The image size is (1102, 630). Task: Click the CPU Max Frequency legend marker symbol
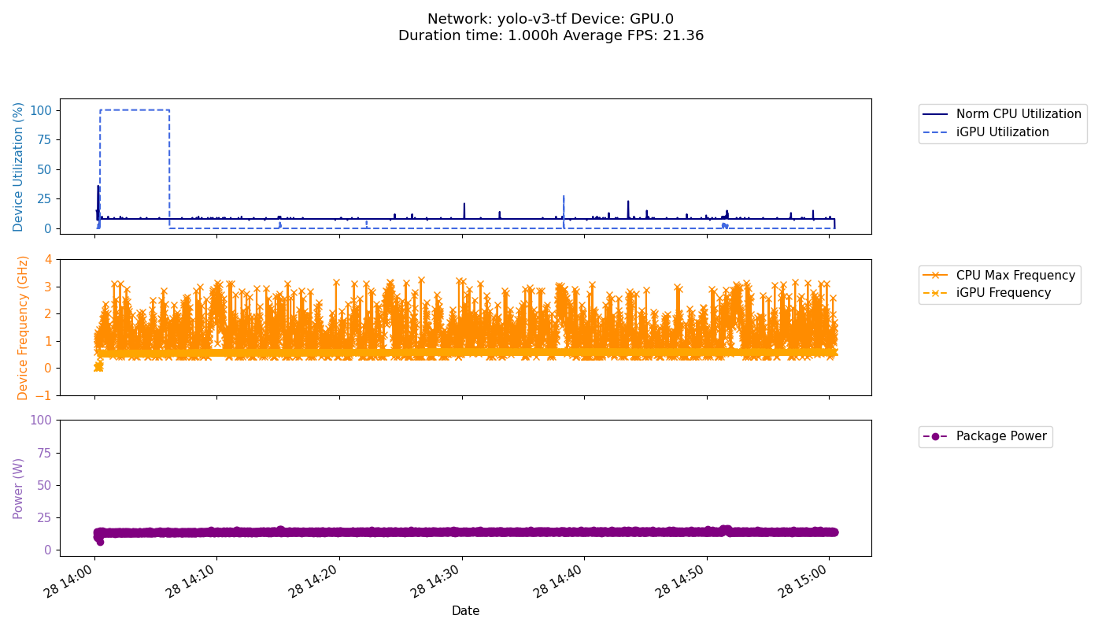(x=937, y=276)
